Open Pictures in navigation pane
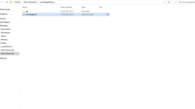This screenshot has width=195, height=109. coord(4,40)
